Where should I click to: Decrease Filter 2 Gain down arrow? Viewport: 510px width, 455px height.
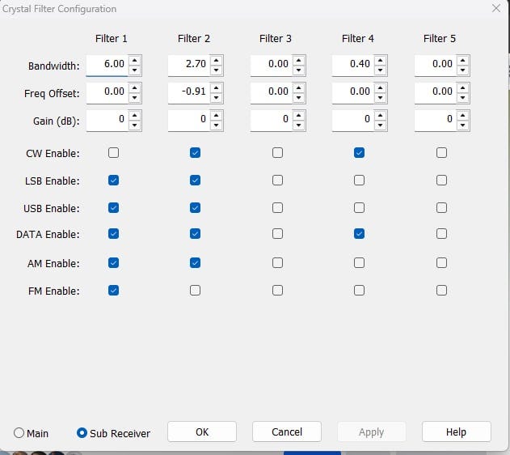[217, 125]
